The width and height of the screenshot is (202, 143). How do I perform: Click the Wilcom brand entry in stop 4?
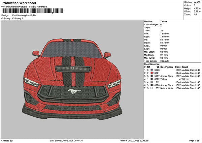(186, 79)
